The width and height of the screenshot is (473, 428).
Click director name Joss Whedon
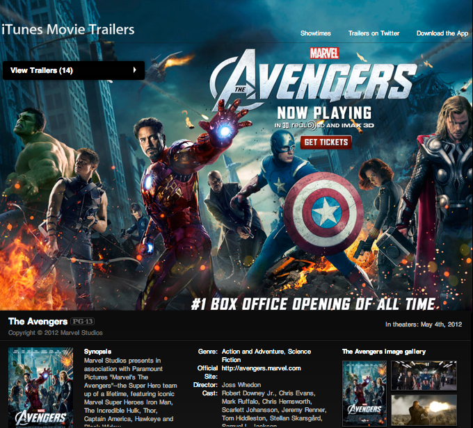(x=241, y=385)
